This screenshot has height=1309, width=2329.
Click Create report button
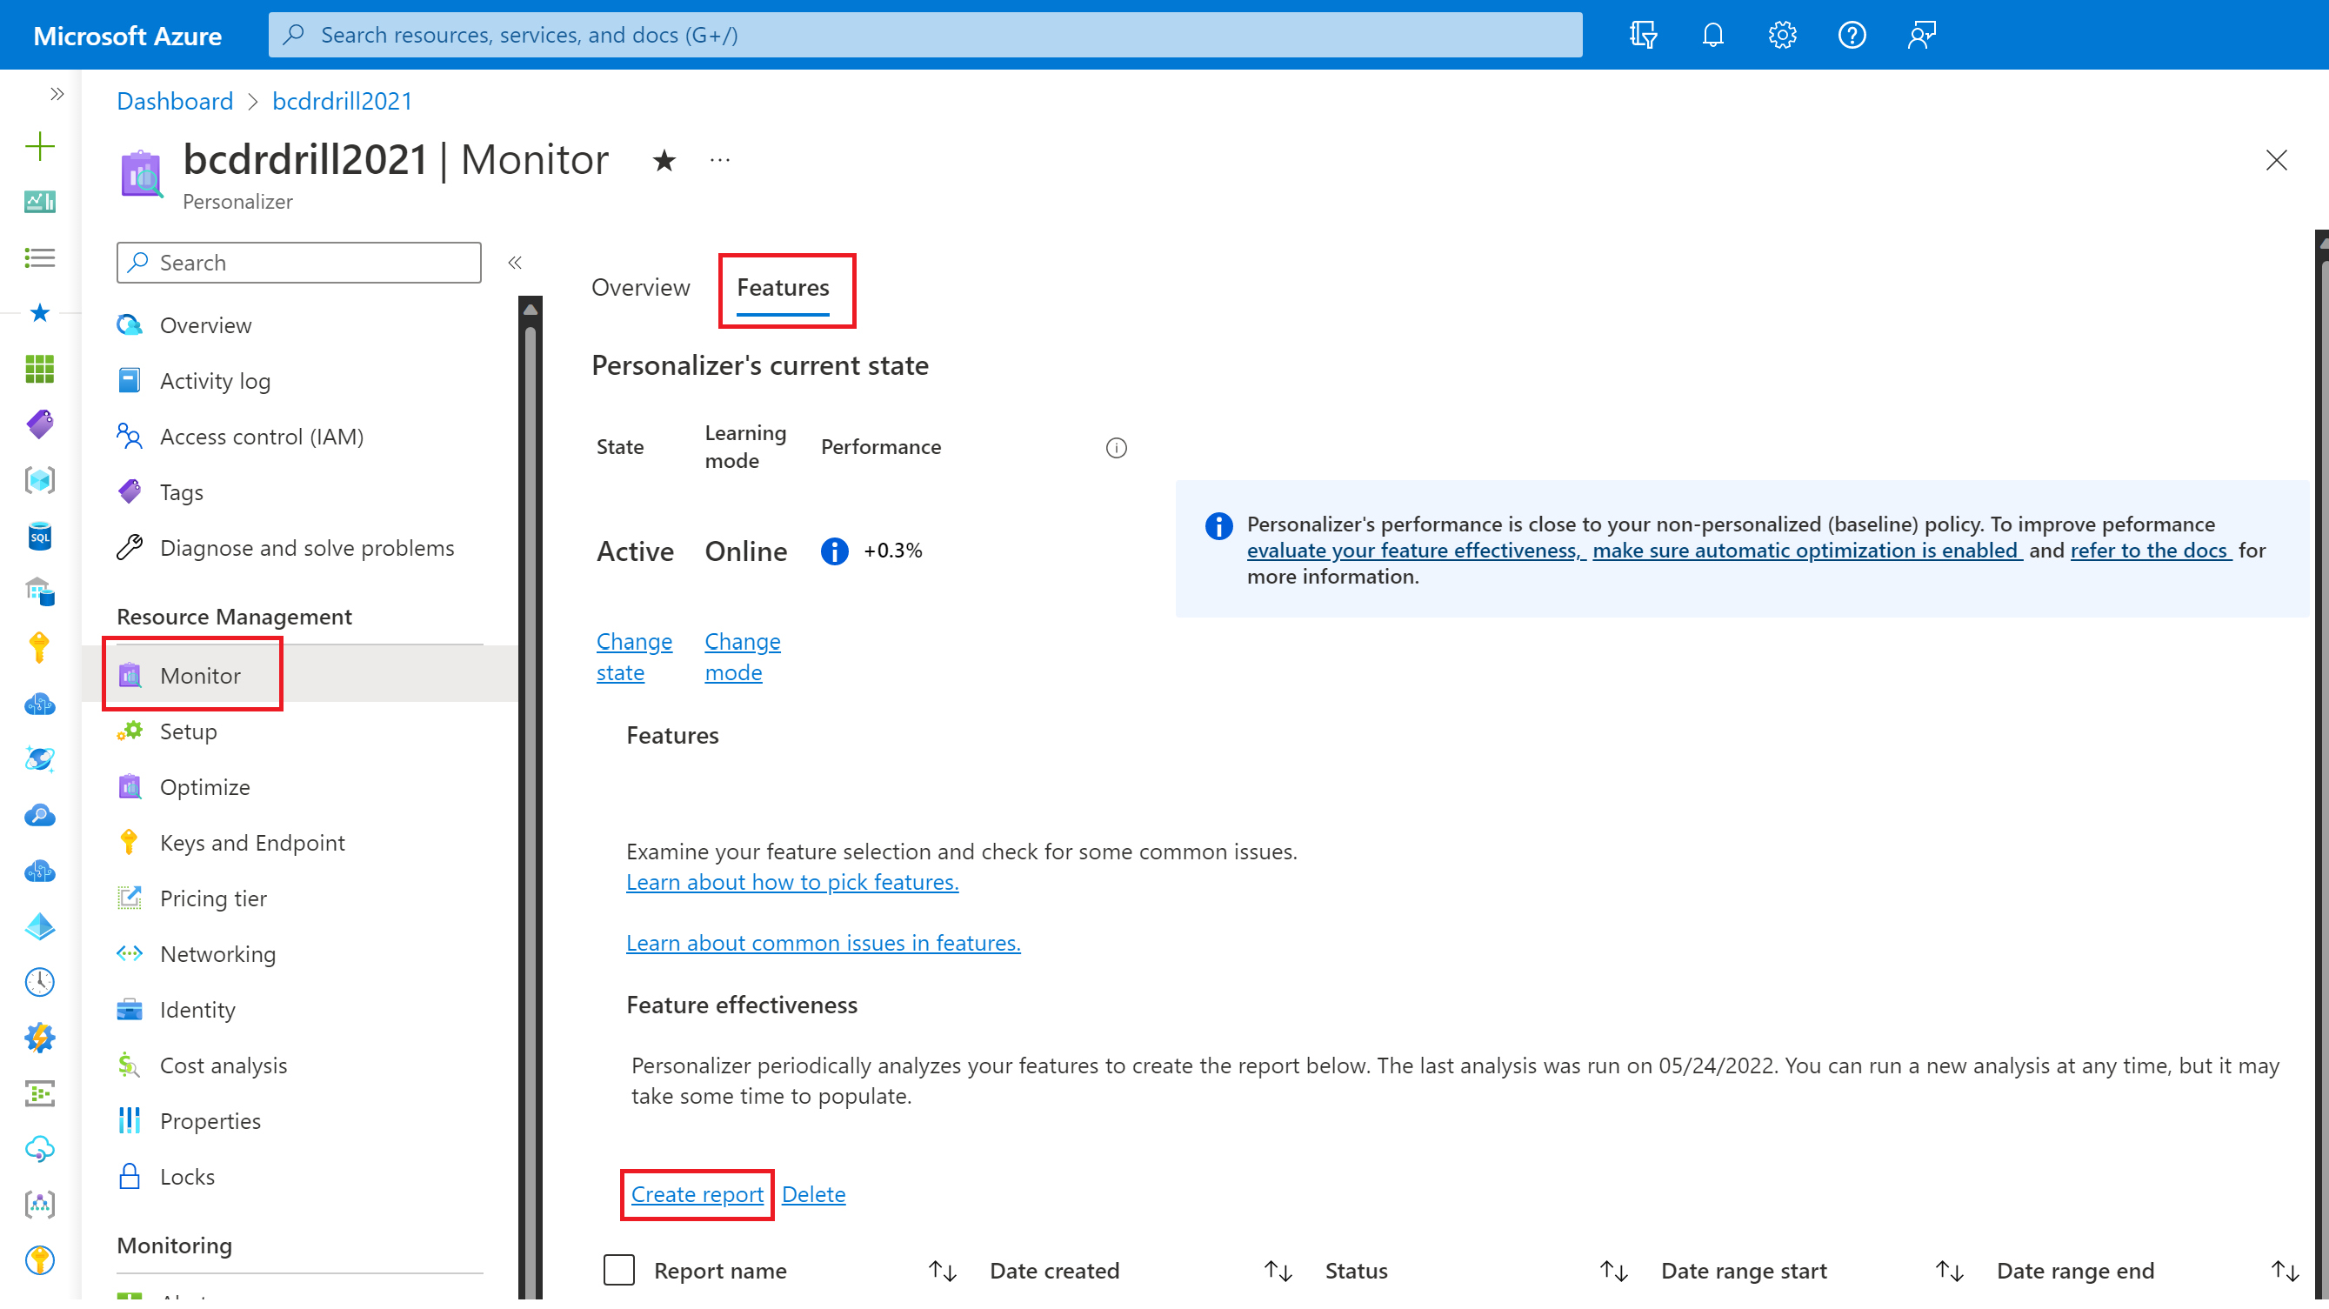[697, 1192]
